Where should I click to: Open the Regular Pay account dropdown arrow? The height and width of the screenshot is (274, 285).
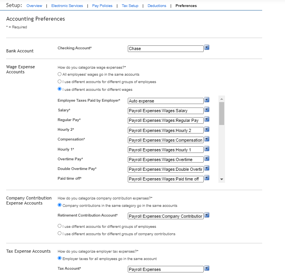(207, 119)
